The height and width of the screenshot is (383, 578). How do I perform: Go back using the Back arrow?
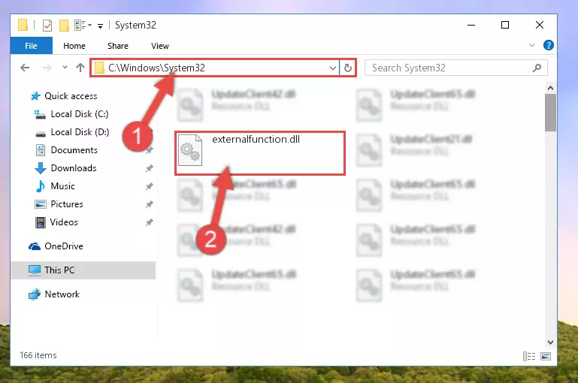[x=25, y=68]
